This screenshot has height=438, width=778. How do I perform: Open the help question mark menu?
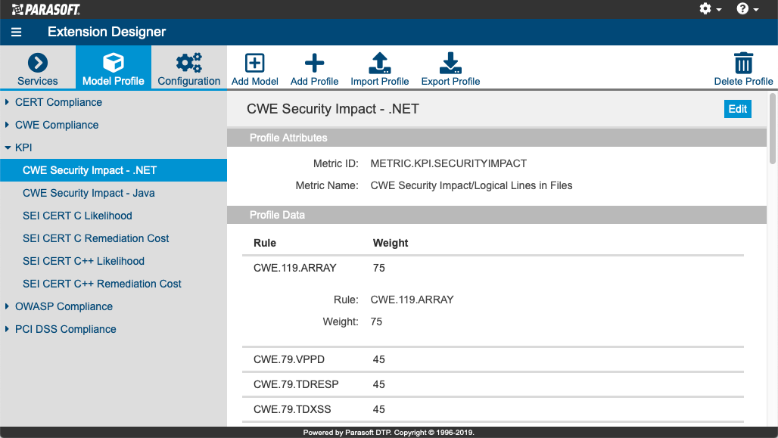(747, 9)
